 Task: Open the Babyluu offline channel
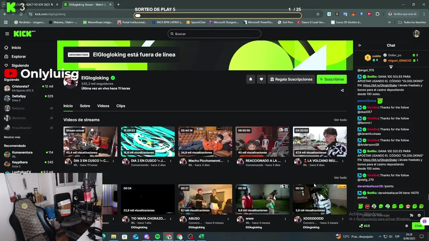[x=28, y=108]
